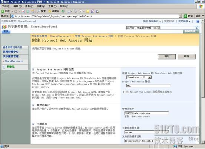This screenshot has width=205, height=149.
Task: Open the 收藏 menu
Action: 41,6
